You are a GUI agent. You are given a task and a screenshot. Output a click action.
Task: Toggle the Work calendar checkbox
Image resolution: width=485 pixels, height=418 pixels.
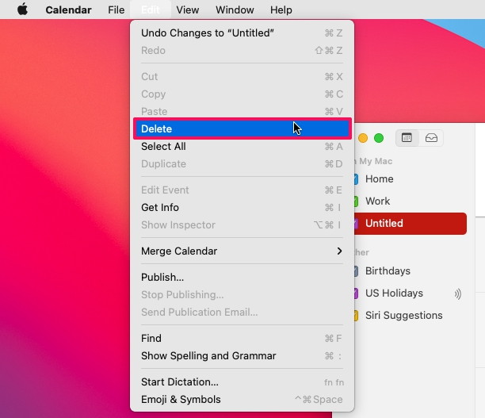(x=356, y=201)
